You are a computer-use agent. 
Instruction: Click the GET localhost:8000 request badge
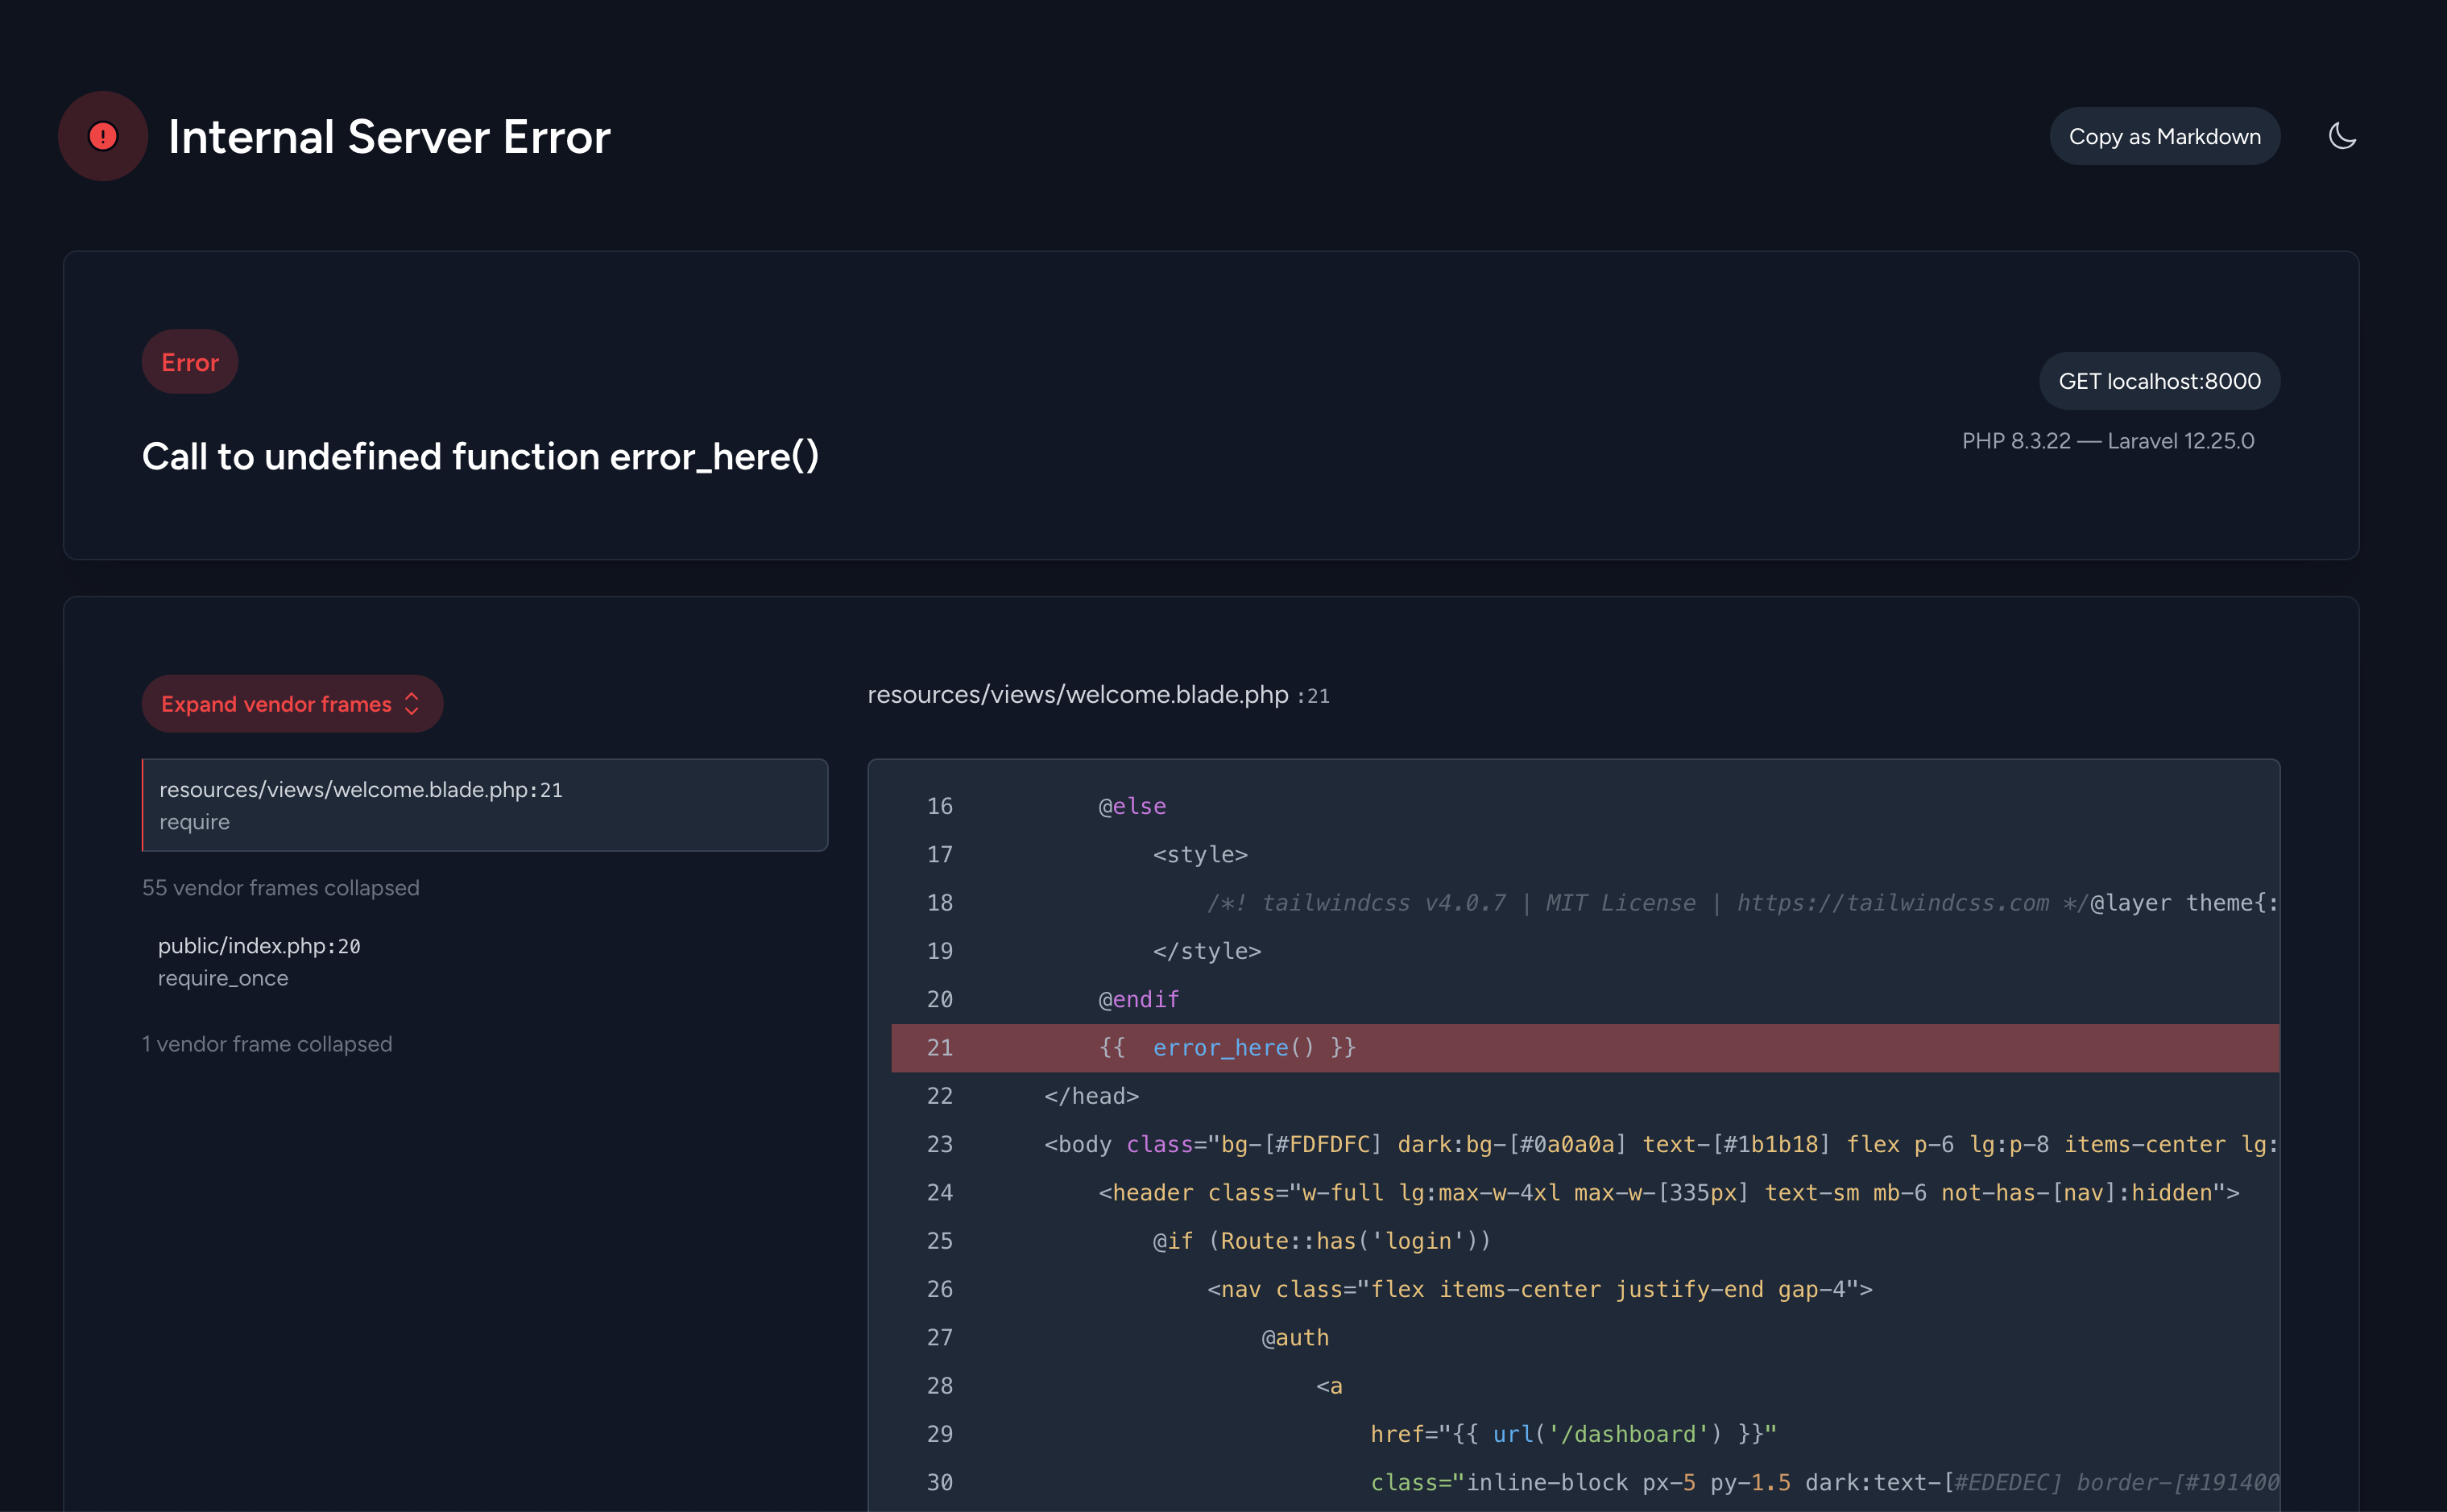click(x=2159, y=381)
